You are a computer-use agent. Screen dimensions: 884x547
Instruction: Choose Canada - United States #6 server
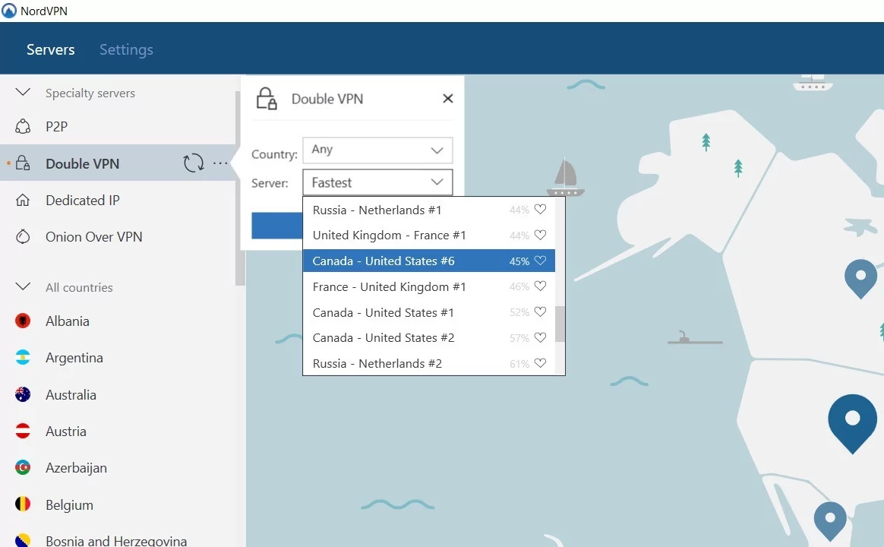click(428, 261)
